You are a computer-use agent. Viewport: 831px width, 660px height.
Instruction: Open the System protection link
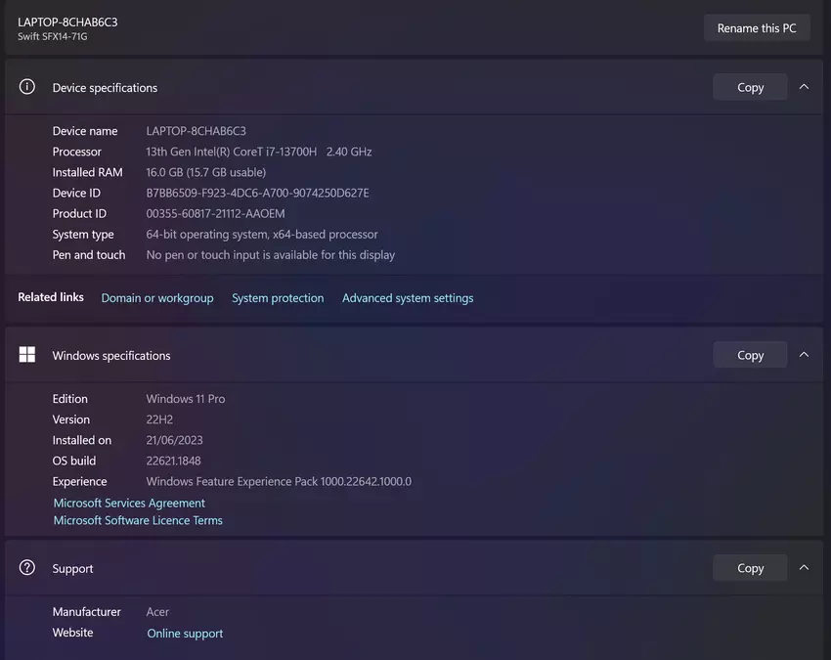278,298
